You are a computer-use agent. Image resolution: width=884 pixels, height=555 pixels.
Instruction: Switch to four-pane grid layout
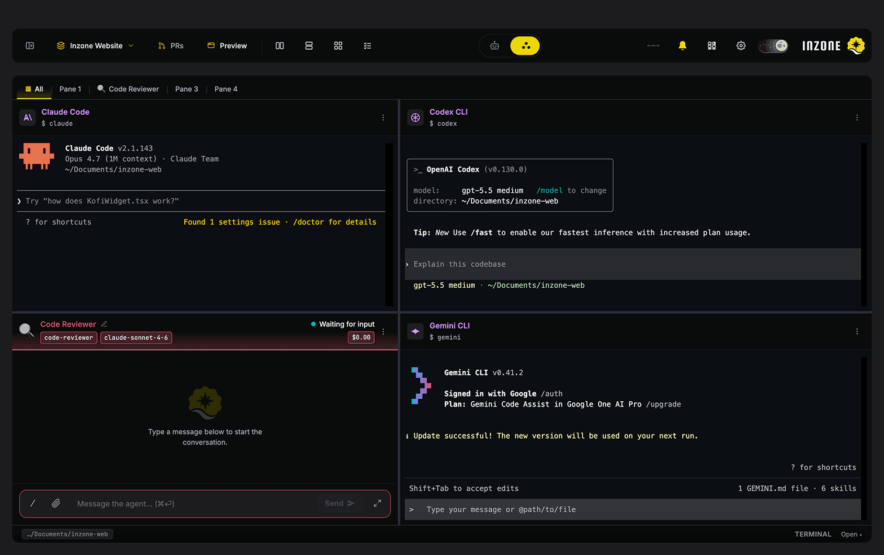tap(339, 46)
